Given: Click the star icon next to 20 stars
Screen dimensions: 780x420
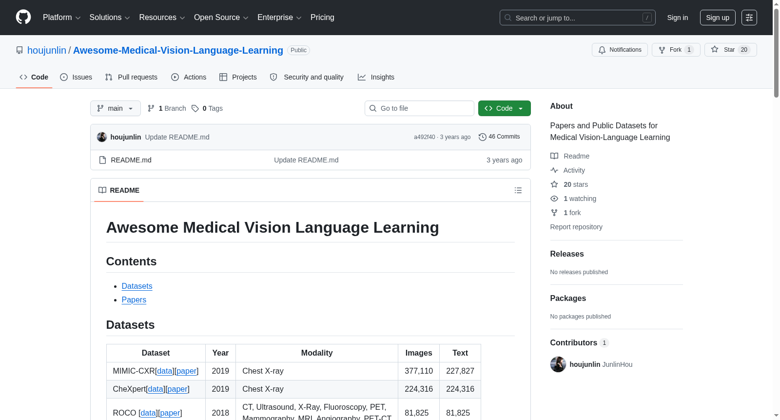Looking at the screenshot, I should [x=554, y=184].
